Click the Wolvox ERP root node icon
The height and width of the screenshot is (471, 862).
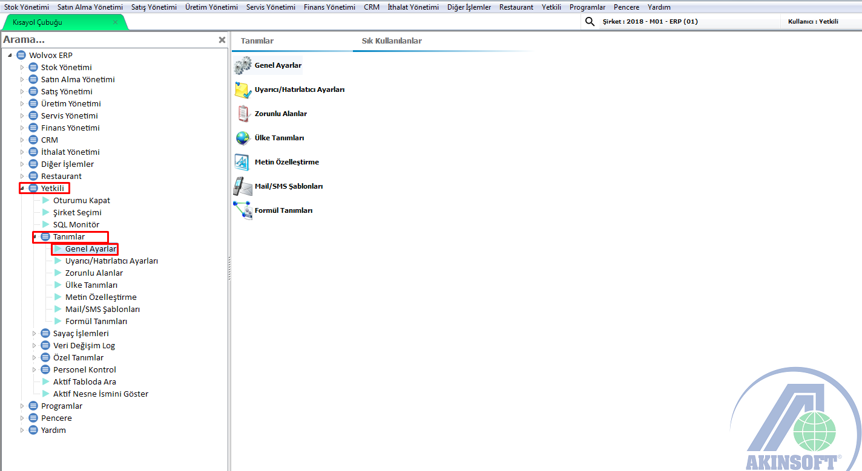[21, 55]
